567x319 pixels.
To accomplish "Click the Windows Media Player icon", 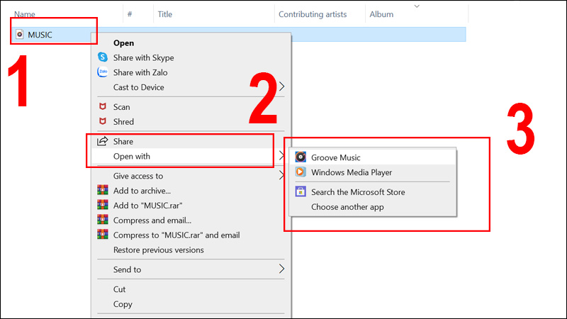I will coord(301,172).
